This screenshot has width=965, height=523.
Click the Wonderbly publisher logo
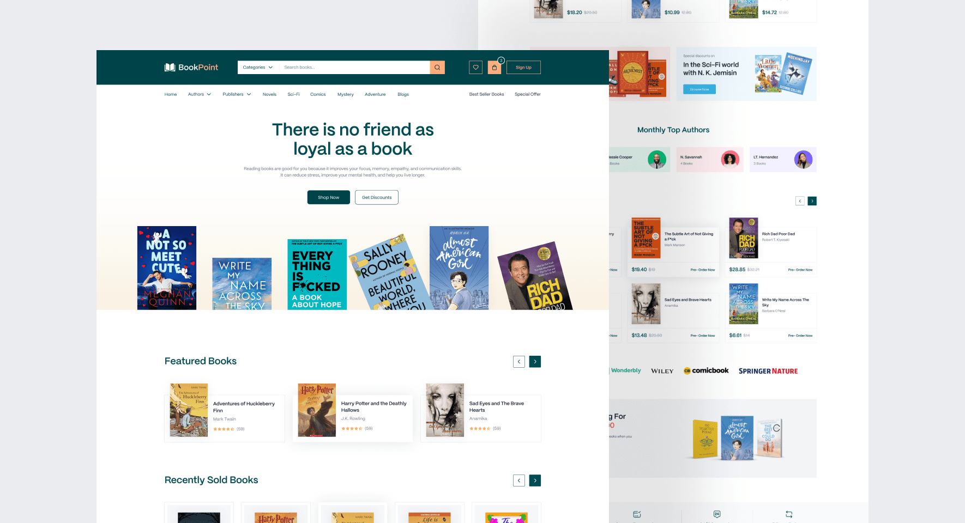pyautogui.click(x=626, y=370)
